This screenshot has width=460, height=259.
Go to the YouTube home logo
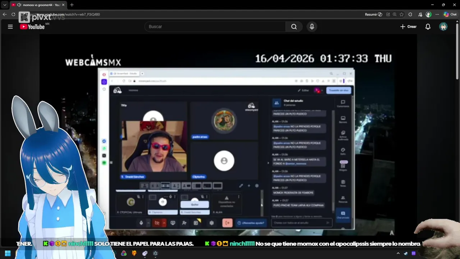click(32, 27)
